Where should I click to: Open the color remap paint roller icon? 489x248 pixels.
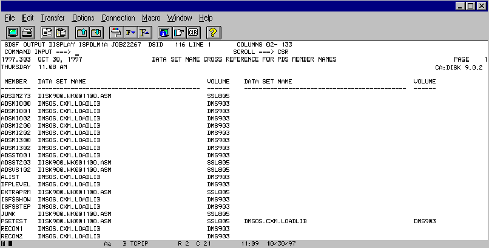point(115,32)
